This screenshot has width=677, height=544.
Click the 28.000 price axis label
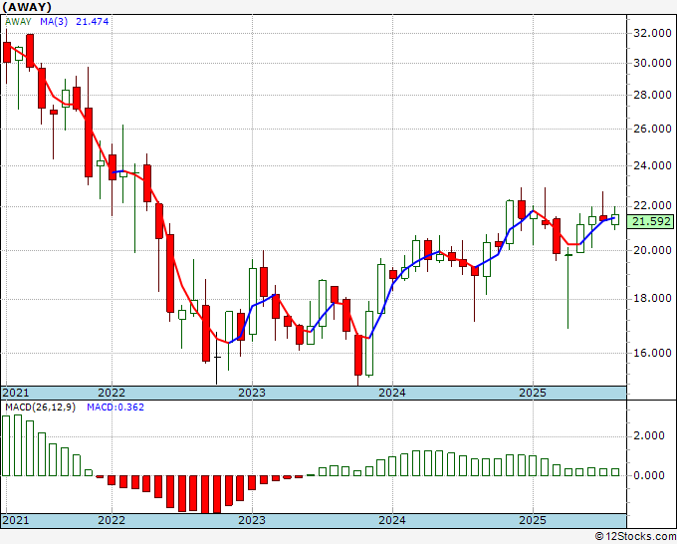652,95
